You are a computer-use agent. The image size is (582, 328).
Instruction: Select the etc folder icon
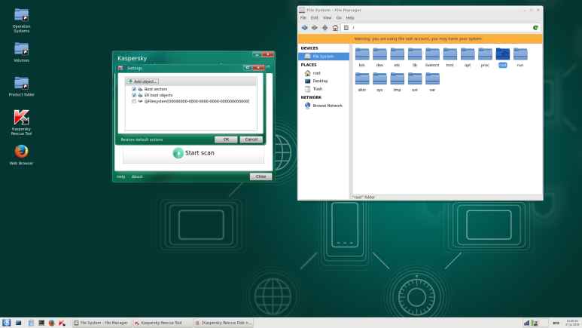pos(397,56)
